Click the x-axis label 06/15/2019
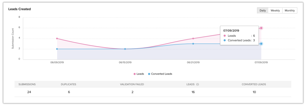This screenshot has width=306, height=105. [125, 63]
